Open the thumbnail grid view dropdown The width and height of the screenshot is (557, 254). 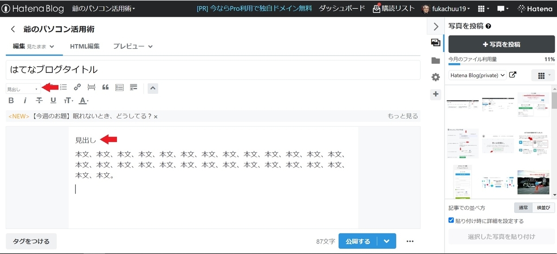543,75
